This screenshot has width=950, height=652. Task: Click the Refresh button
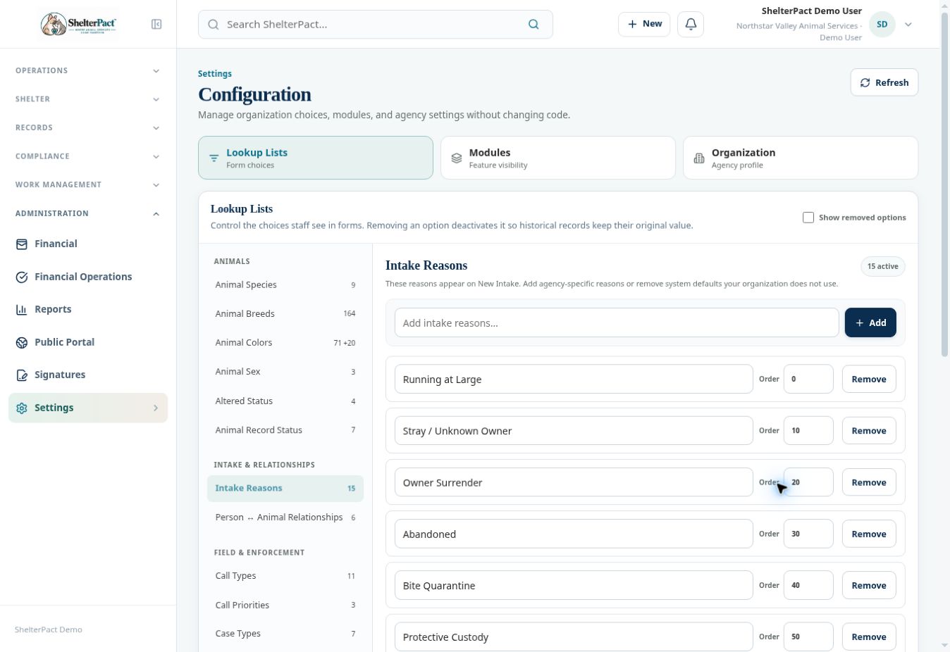pyautogui.click(x=884, y=82)
